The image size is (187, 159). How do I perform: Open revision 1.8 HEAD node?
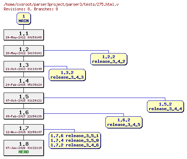tap(24, 148)
